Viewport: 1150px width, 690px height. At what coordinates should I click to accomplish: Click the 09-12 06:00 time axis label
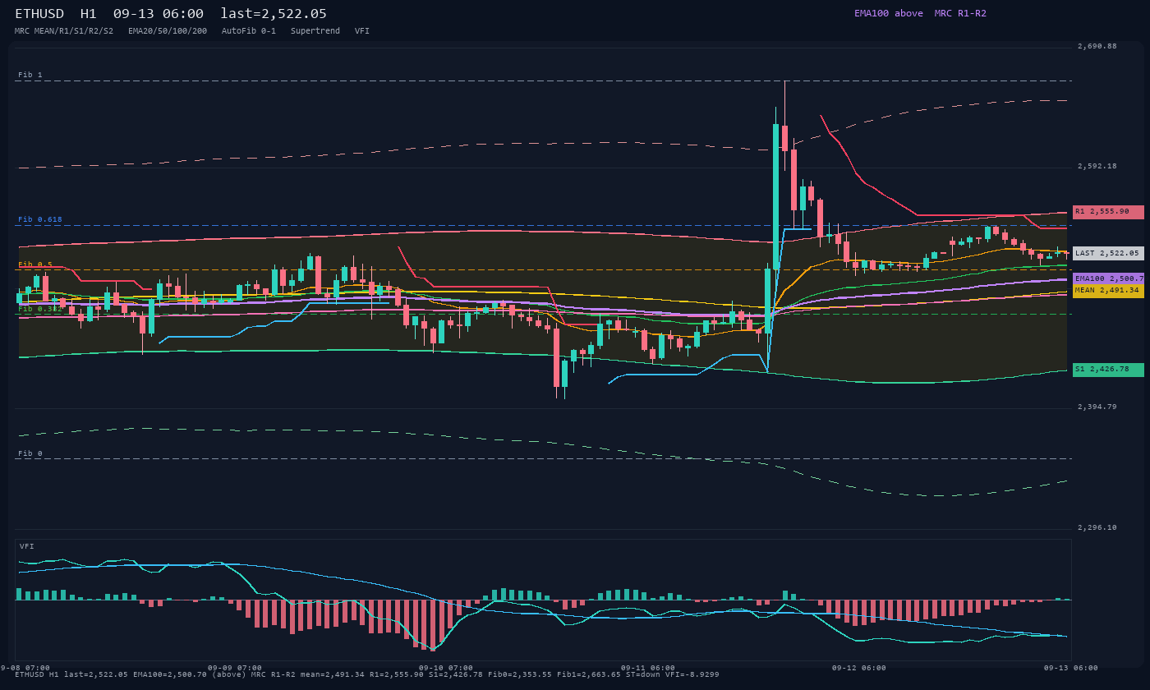(859, 668)
